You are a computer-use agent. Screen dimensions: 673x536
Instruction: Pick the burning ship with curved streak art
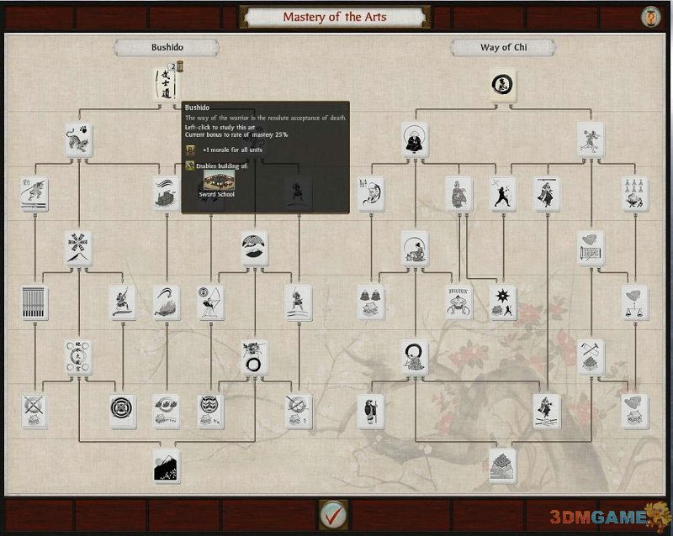167,302
